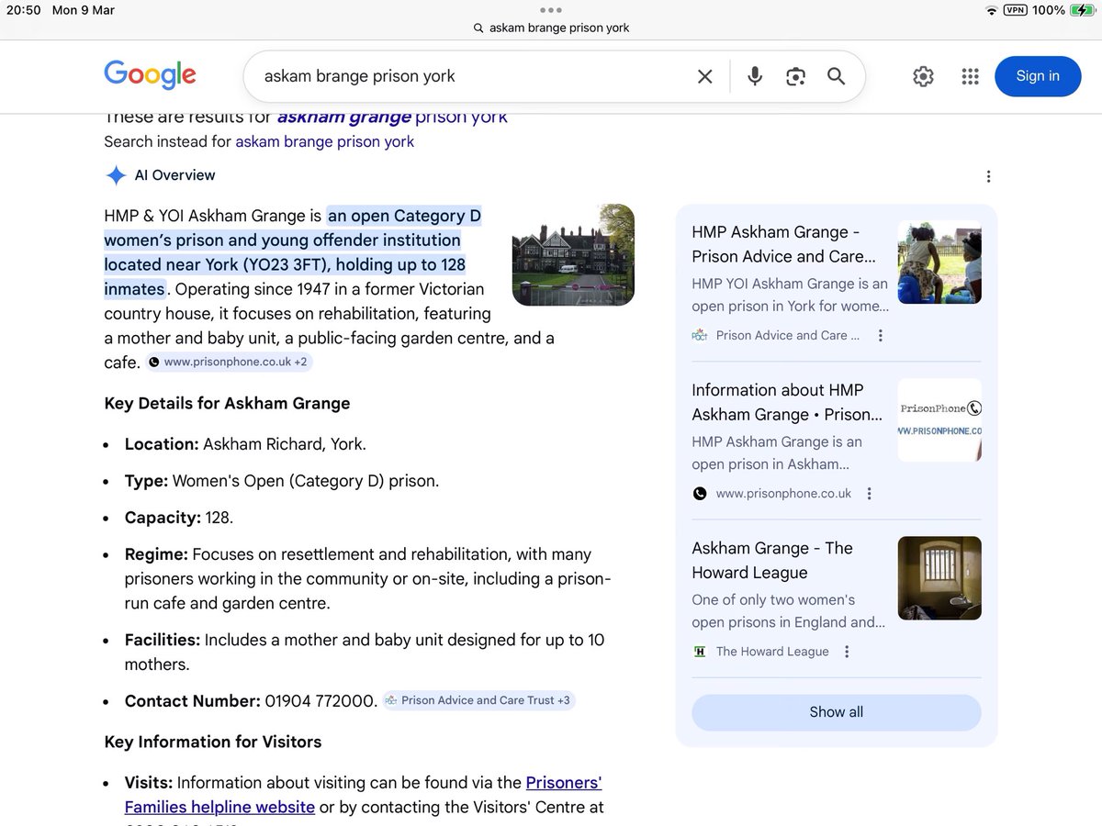Screen dimensions: 1102x826
Task: Click the 'Key Information for Visitors' heading
Action: pyautogui.click(x=213, y=742)
